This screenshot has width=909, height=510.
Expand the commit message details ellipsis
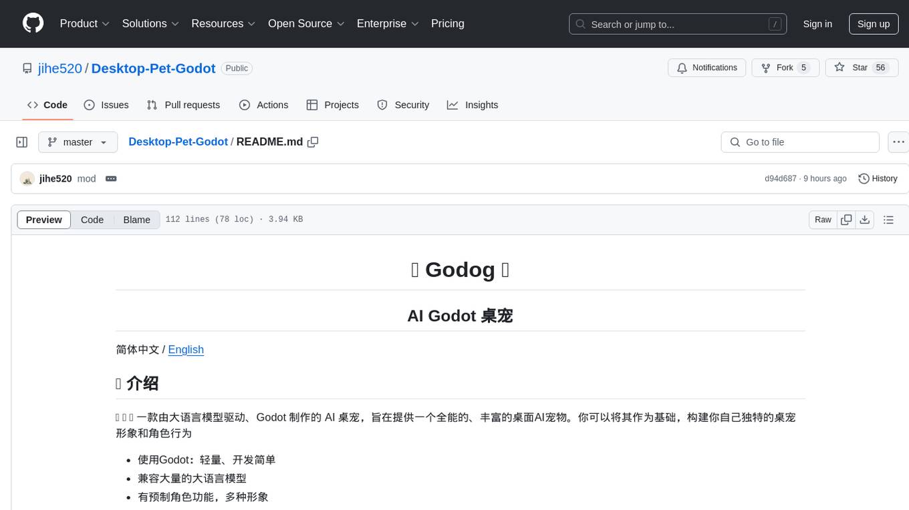(111, 179)
